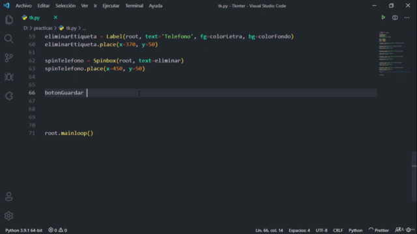The image size is (417, 234).
Task: Open the Accounts menu icon
Action: pos(8,196)
